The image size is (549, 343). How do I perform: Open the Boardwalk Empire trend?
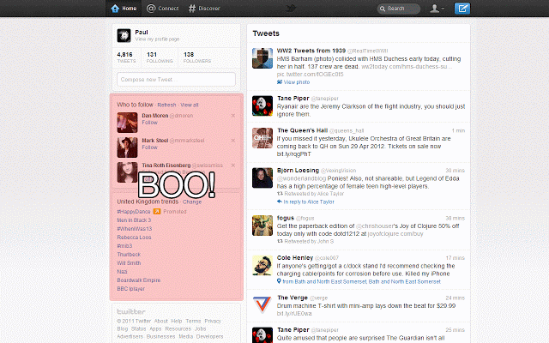pos(139,280)
